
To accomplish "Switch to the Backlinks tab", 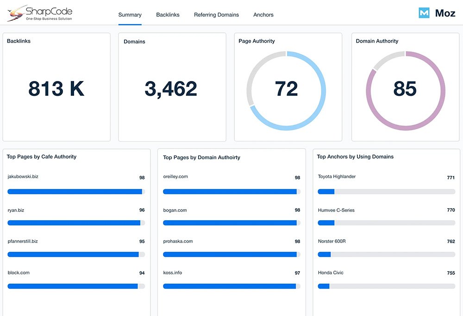I will click(168, 15).
